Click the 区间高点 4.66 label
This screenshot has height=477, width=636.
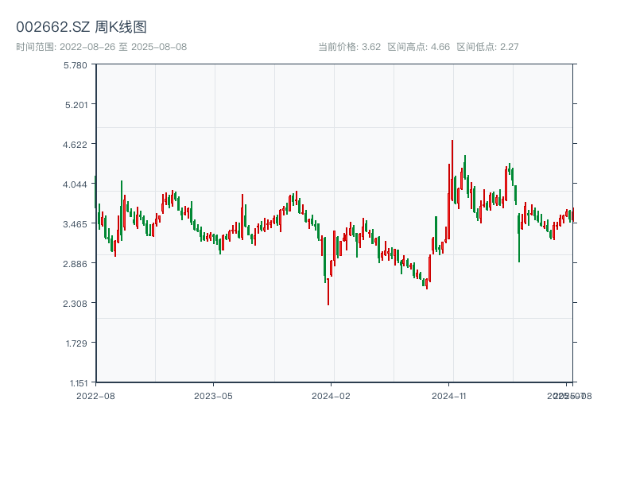click(x=418, y=47)
